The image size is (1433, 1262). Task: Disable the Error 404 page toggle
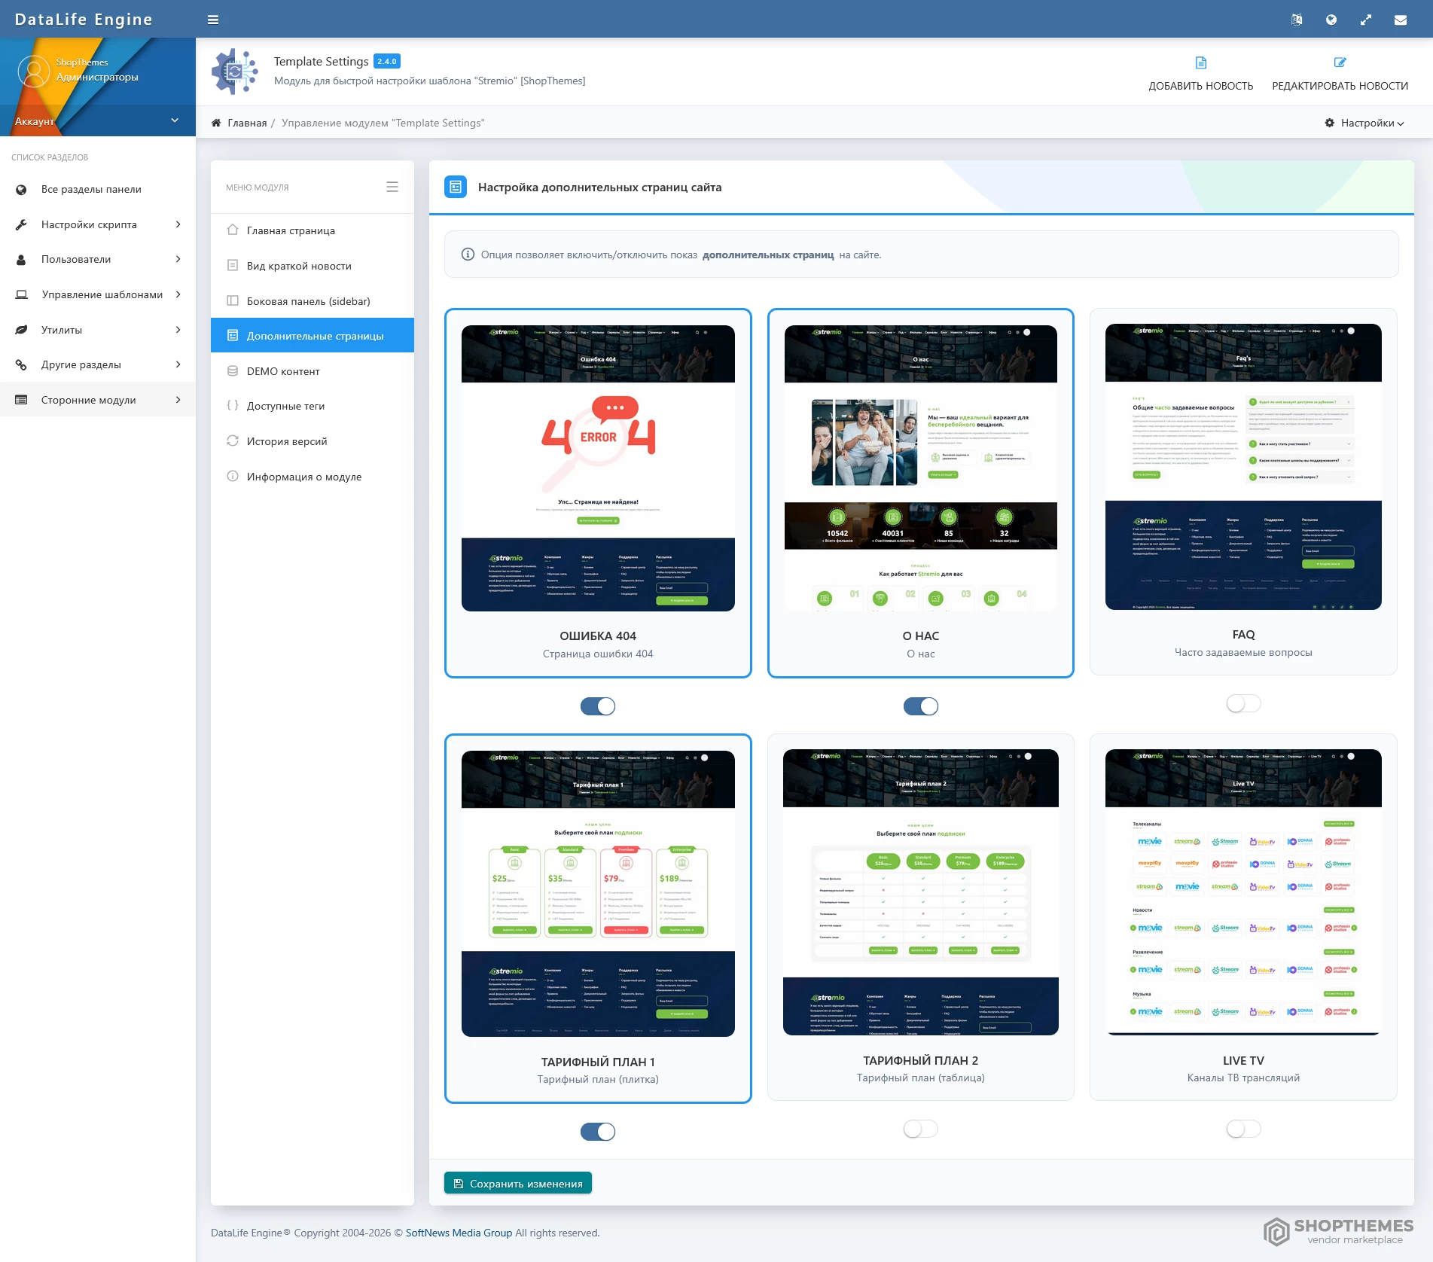pyautogui.click(x=598, y=706)
